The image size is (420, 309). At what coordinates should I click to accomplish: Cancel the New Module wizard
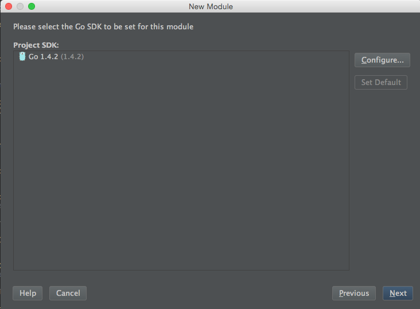click(68, 293)
